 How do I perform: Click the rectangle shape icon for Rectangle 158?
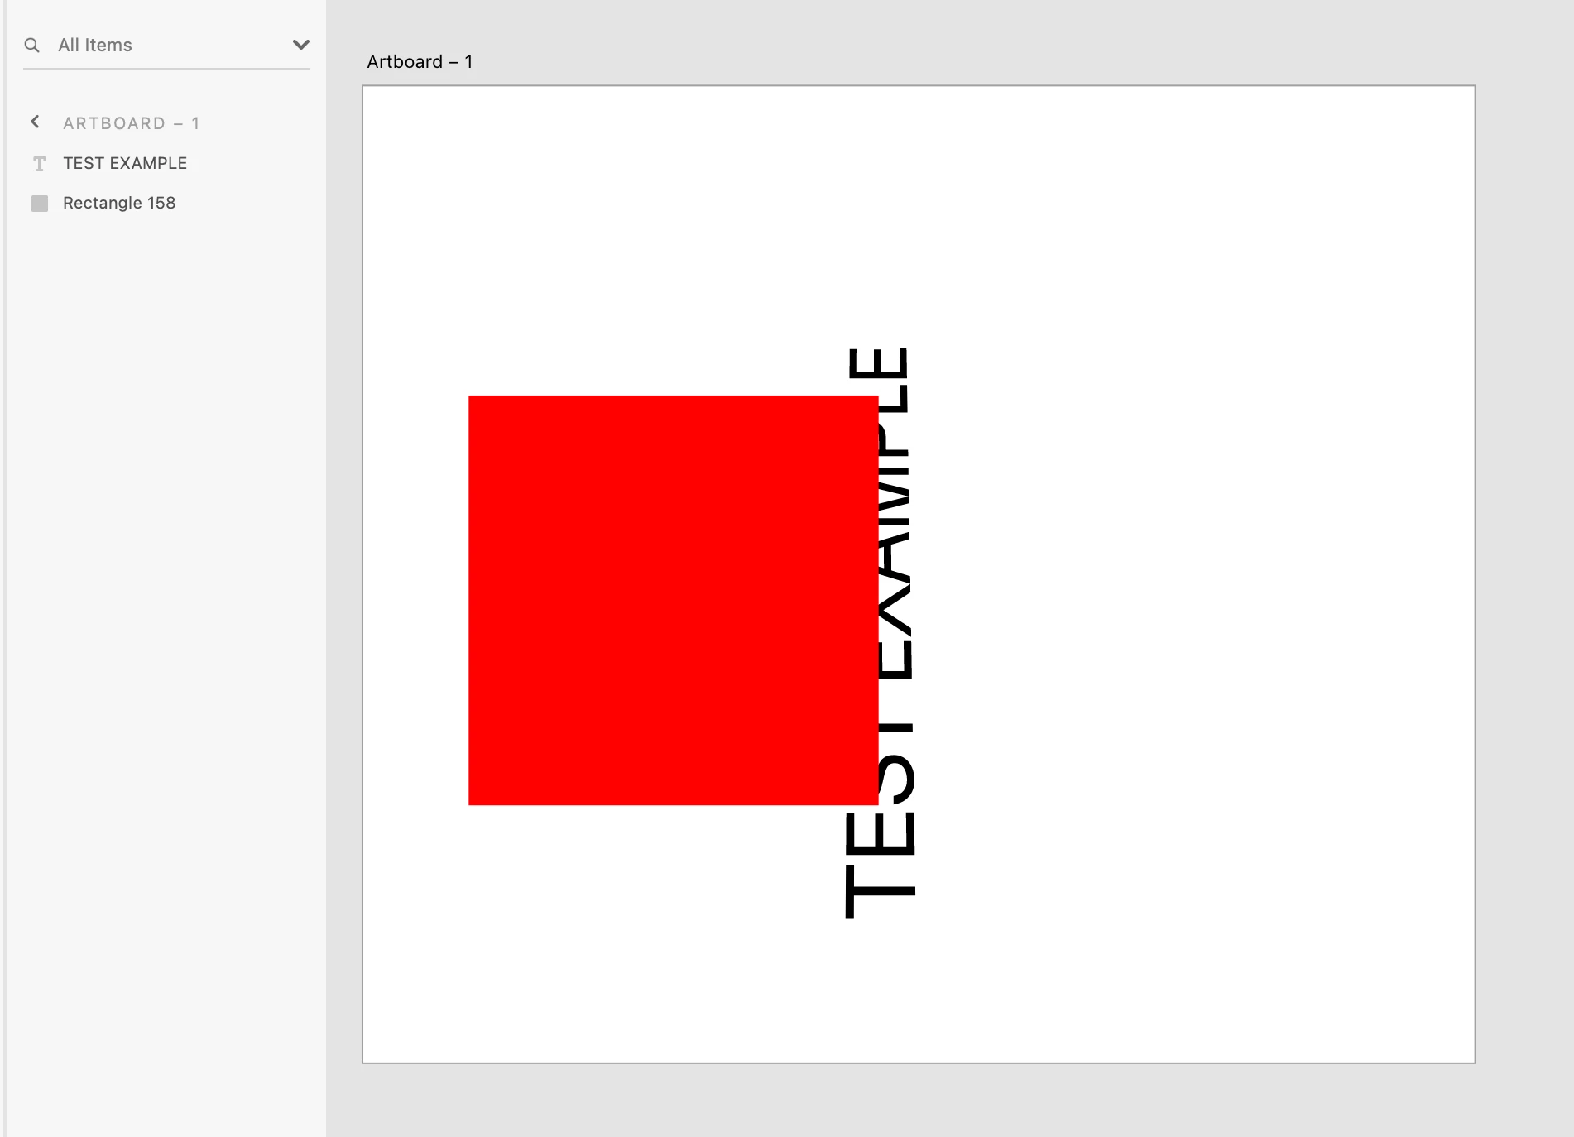[x=40, y=204]
